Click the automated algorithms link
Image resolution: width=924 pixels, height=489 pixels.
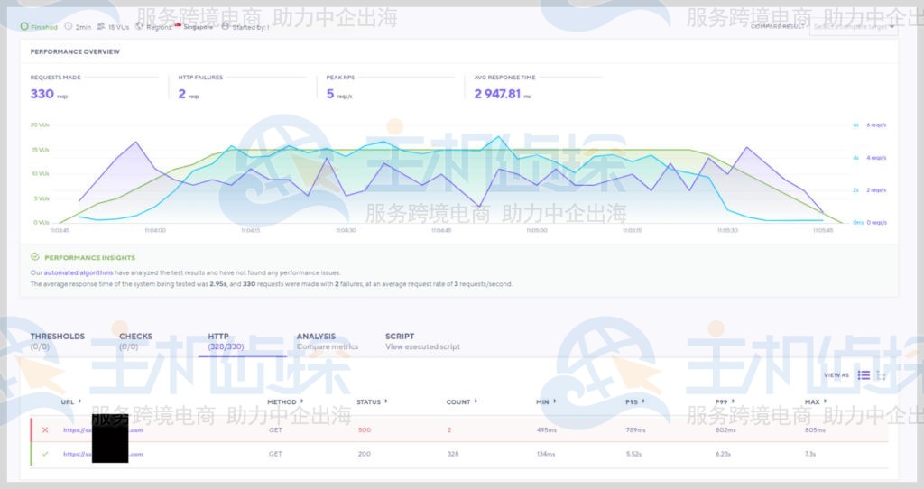pos(79,272)
